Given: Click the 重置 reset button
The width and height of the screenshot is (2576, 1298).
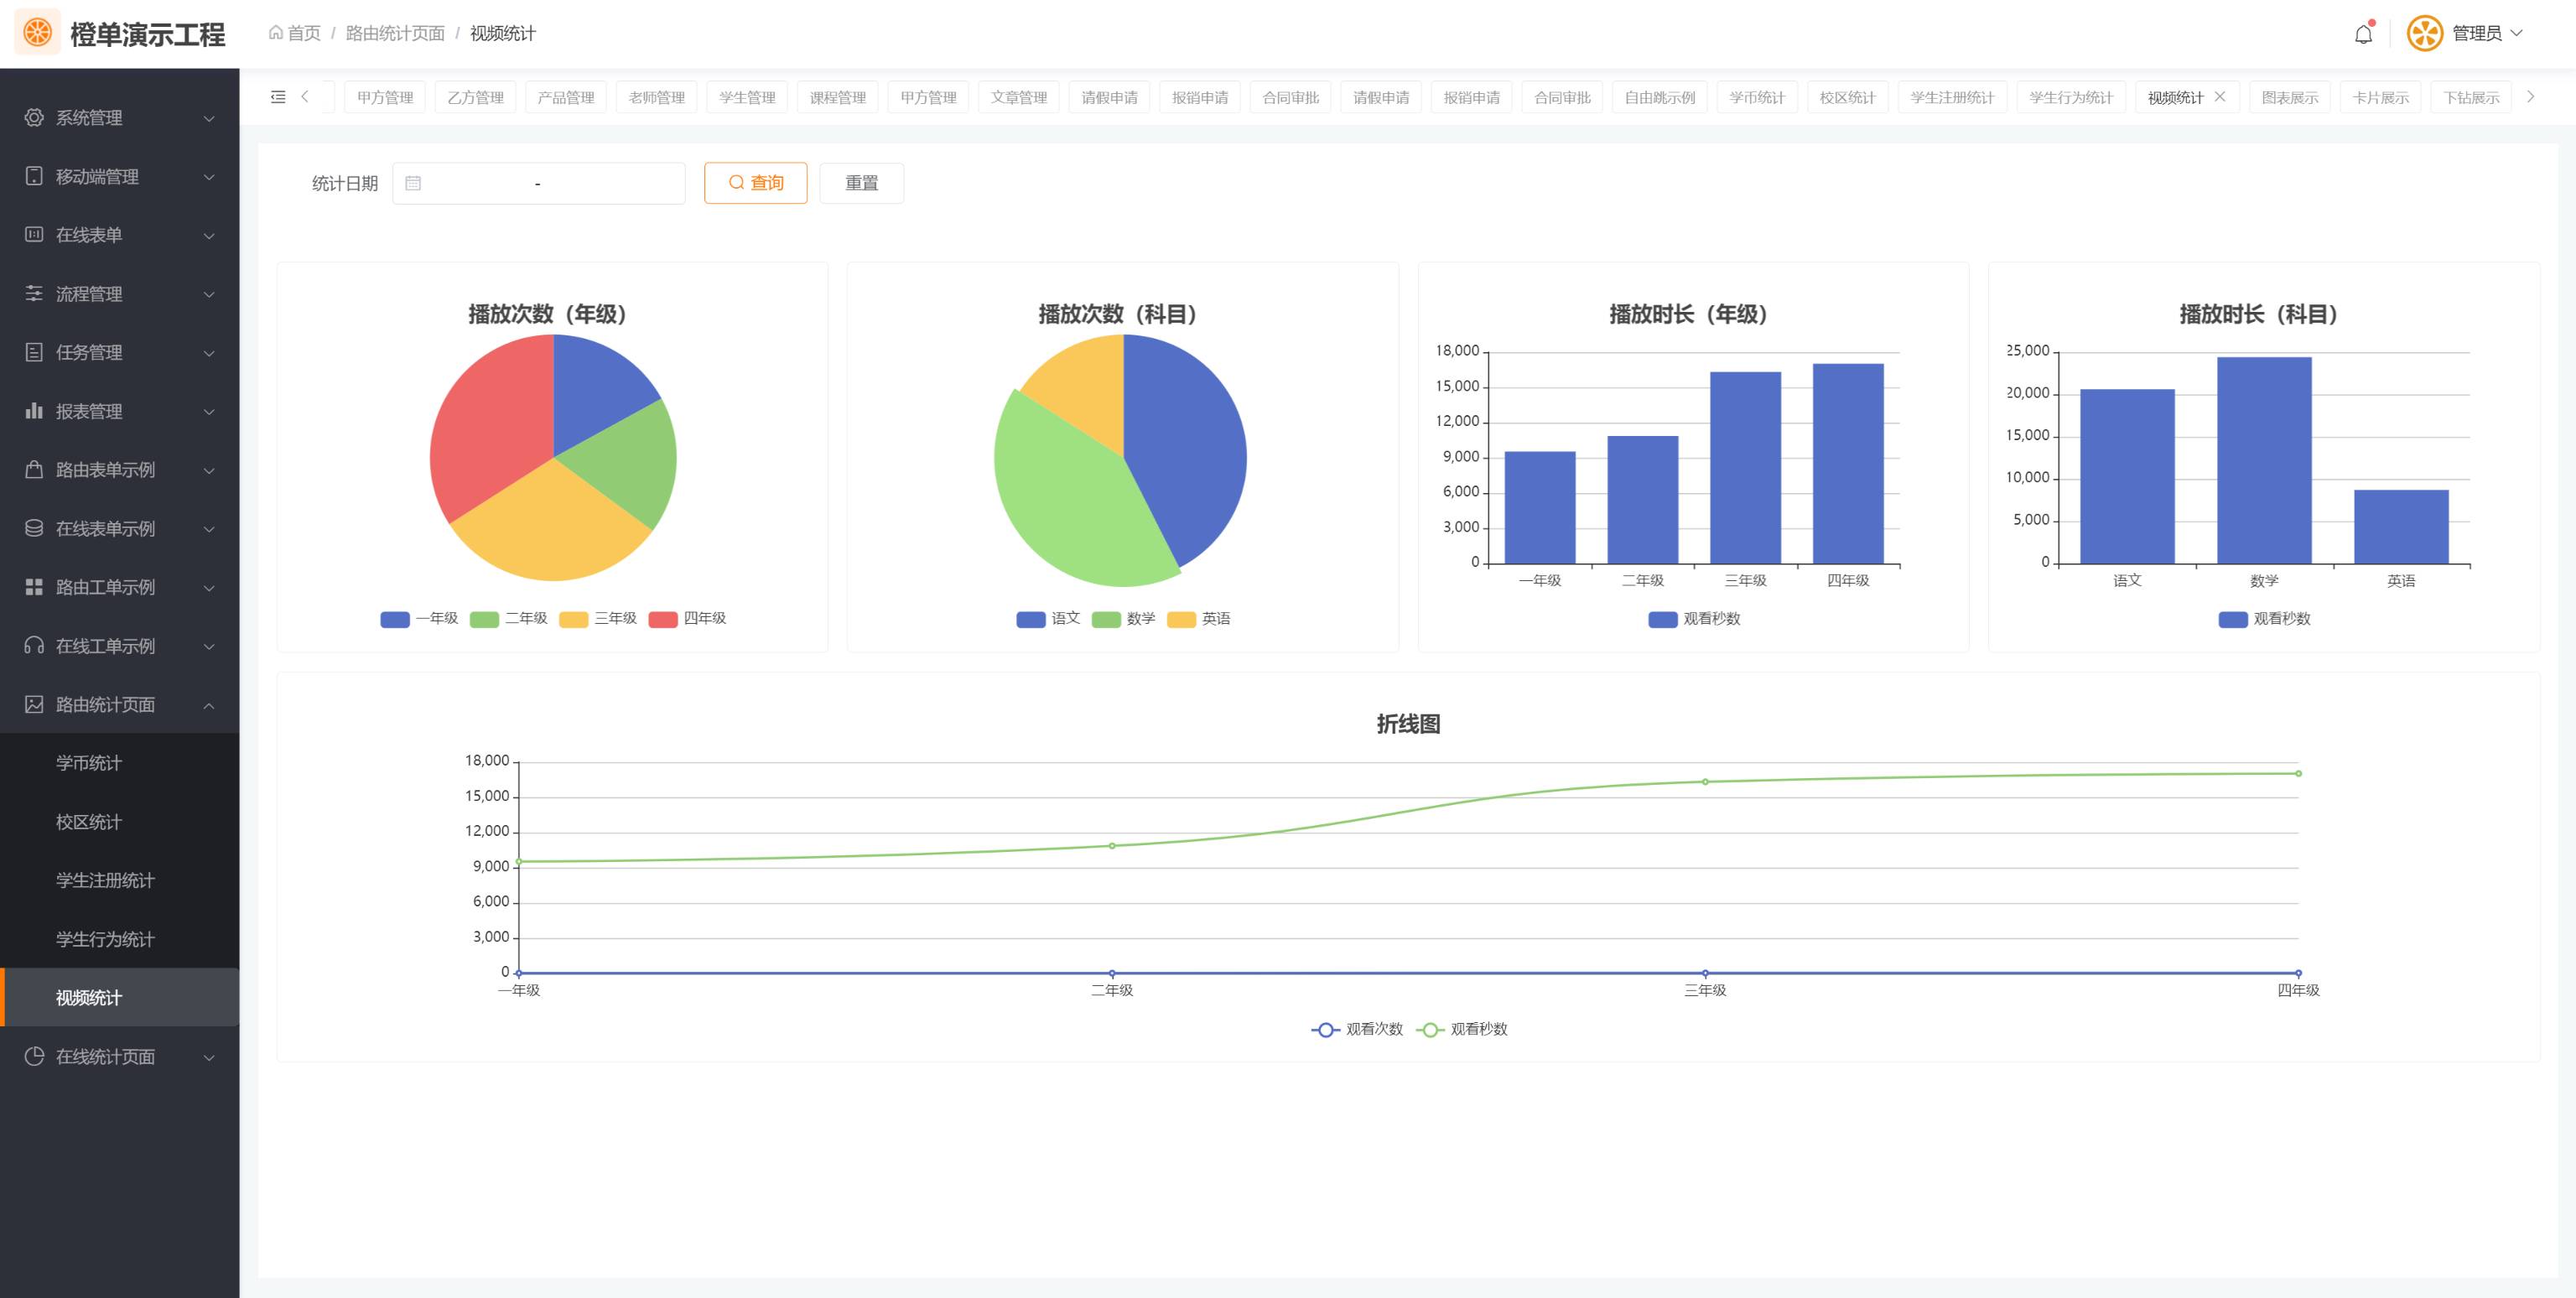Looking at the screenshot, I should tap(861, 183).
